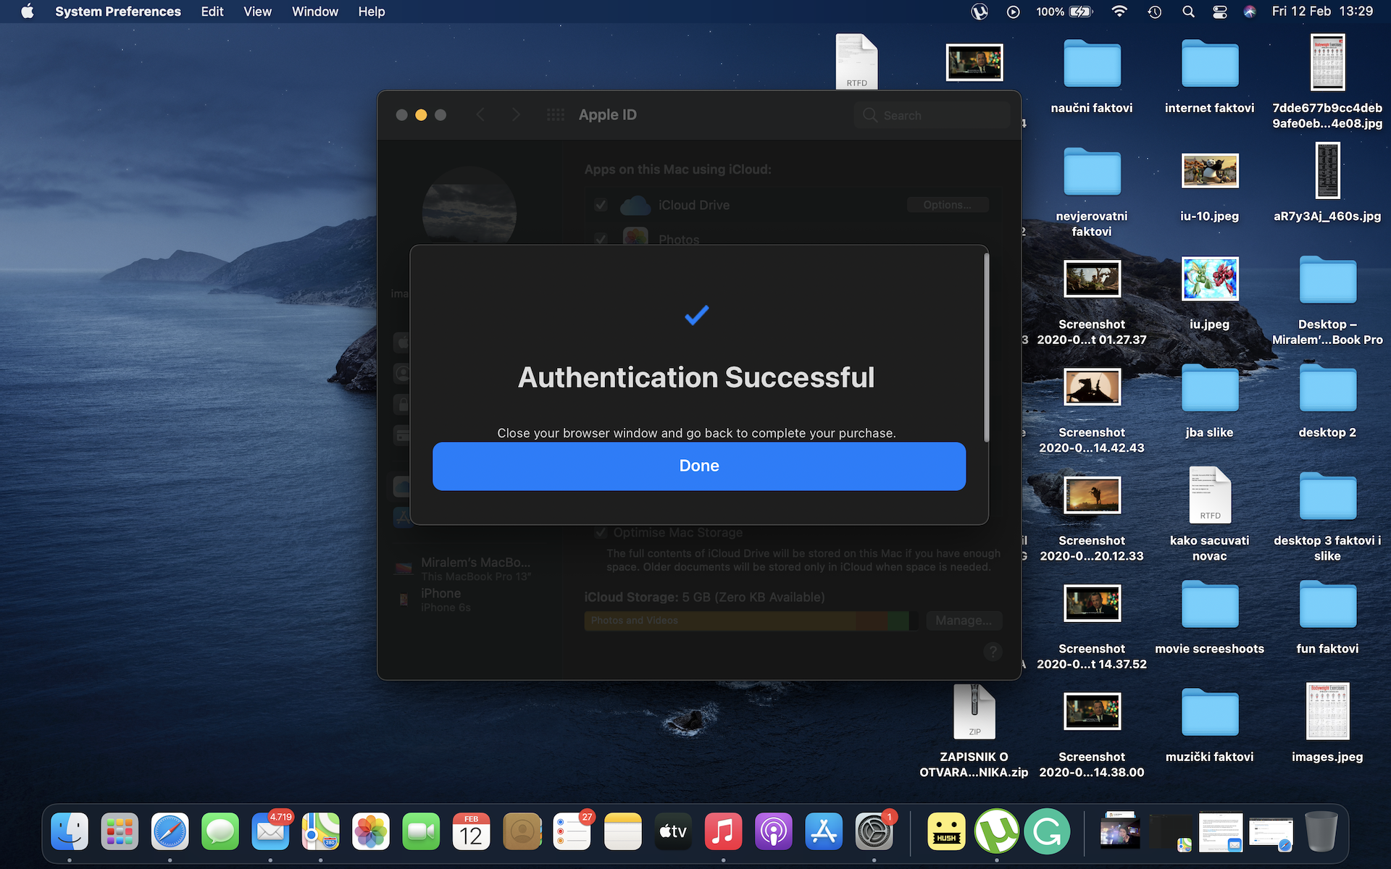Open App Store from the dock
1391x869 pixels.
(824, 831)
